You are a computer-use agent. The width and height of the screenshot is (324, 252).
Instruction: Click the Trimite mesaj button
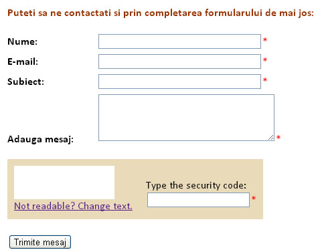coord(40,242)
